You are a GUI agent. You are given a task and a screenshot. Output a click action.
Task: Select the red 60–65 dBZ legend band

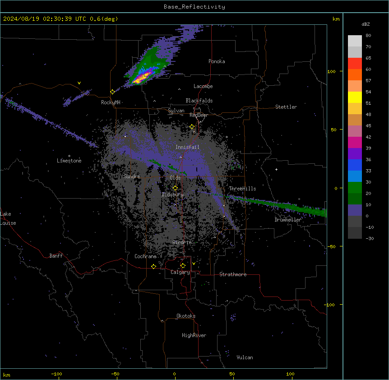point(355,64)
